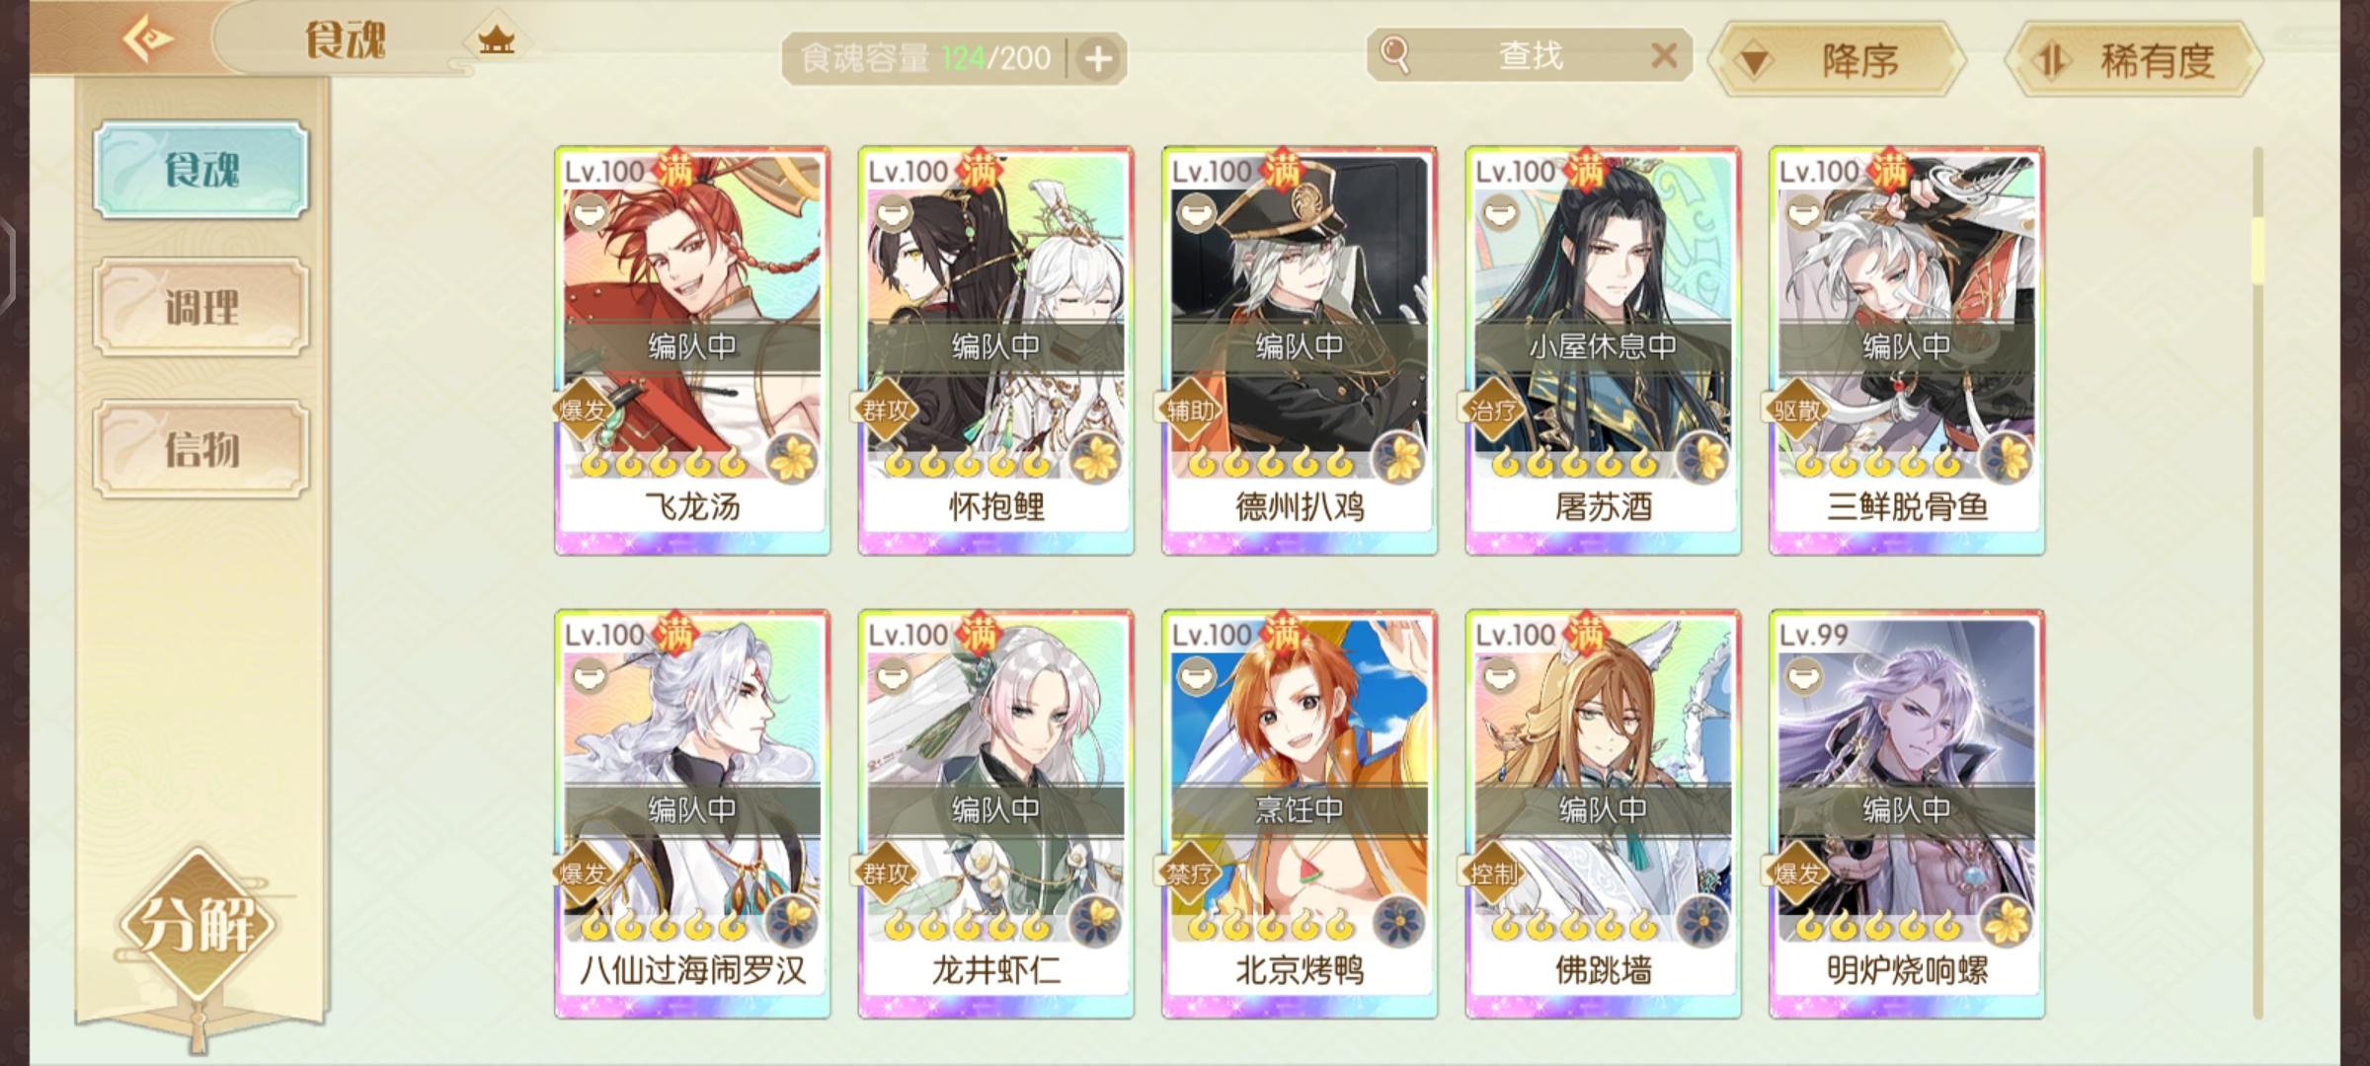Viewport: 2370px width, 1066px height.
Task: Click the vertical scrollbar handle
Action: point(2257,250)
